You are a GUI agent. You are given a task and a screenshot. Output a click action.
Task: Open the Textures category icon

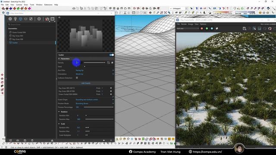point(31,19)
